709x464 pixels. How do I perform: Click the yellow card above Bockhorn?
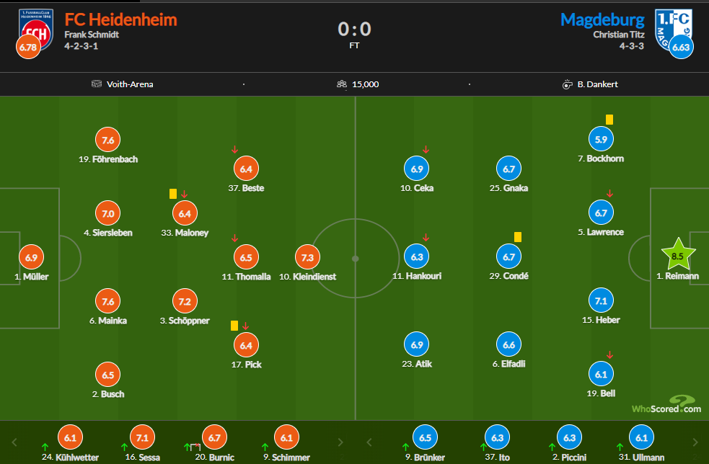[609, 120]
